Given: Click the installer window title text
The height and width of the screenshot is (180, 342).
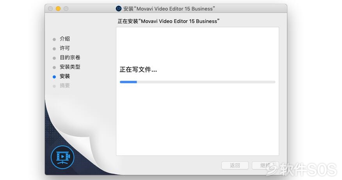Looking at the screenshot, I should [169, 9].
